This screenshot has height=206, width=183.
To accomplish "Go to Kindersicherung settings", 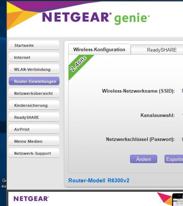I will coord(34,105).
